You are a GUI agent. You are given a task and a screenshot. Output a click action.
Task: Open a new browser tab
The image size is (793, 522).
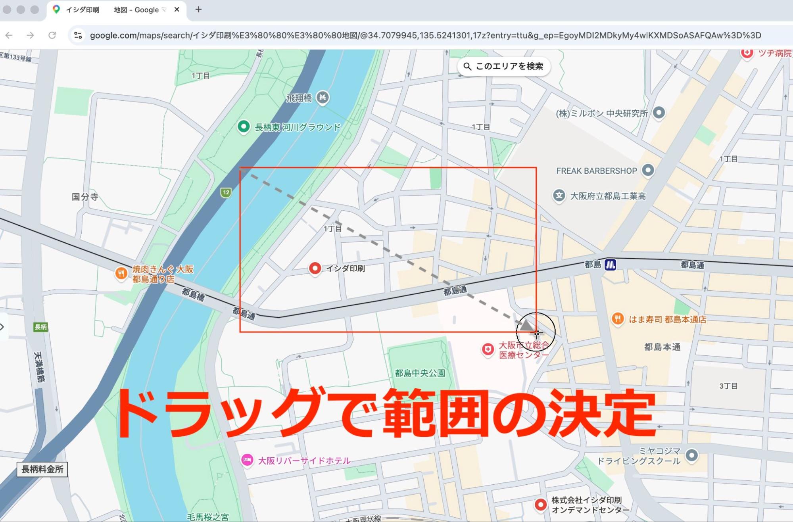[x=198, y=10]
